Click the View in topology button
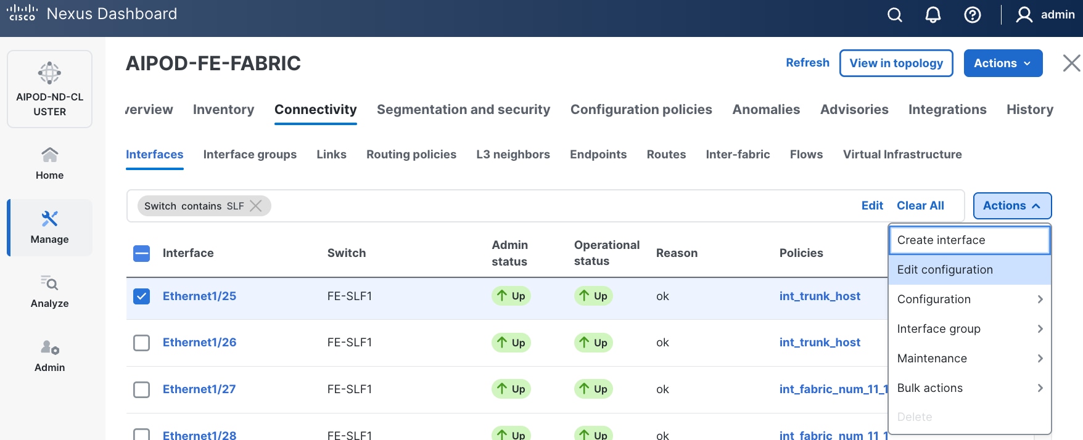 (896, 63)
